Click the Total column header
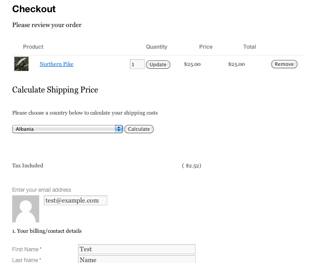This screenshot has height=263, width=324. pos(249,47)
